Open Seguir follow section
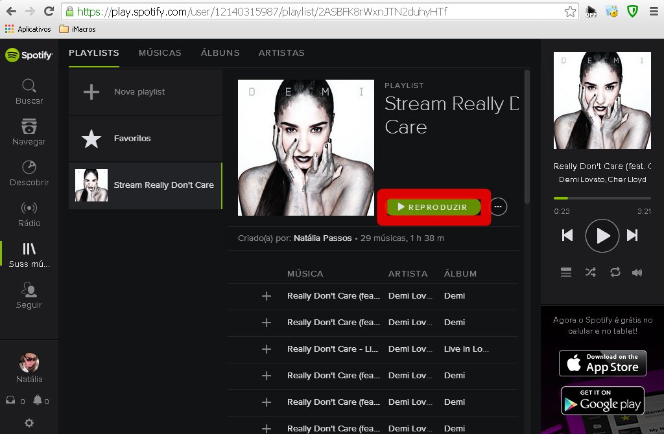 [x=29, y=295]
